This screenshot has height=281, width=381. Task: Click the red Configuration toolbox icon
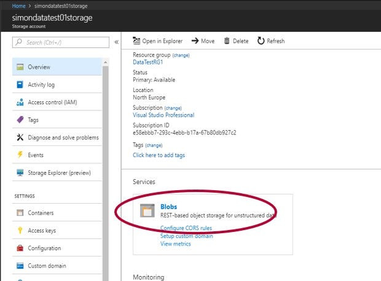pos(20,248)
